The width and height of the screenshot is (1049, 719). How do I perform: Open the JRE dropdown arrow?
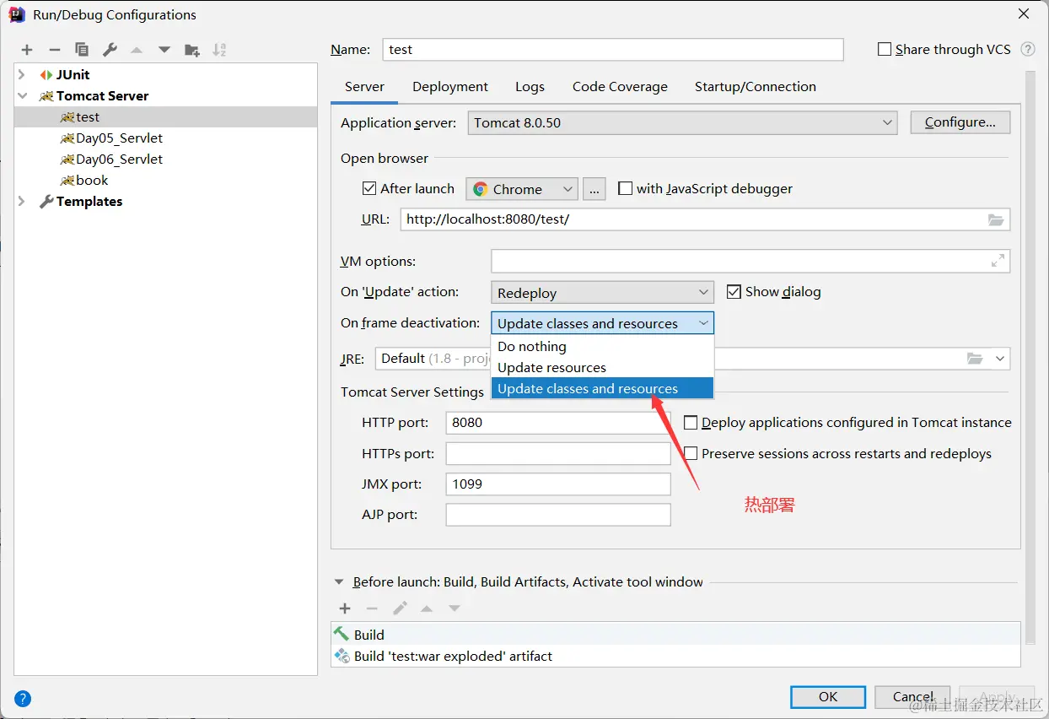1000,359
